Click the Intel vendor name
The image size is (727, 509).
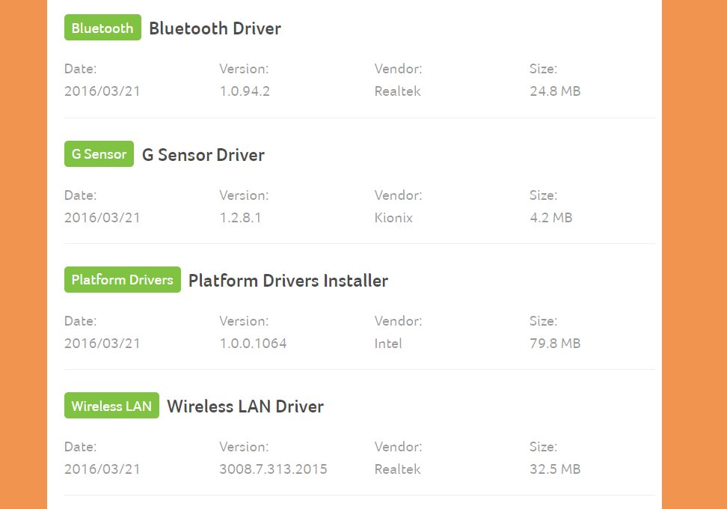coord(388,344)
